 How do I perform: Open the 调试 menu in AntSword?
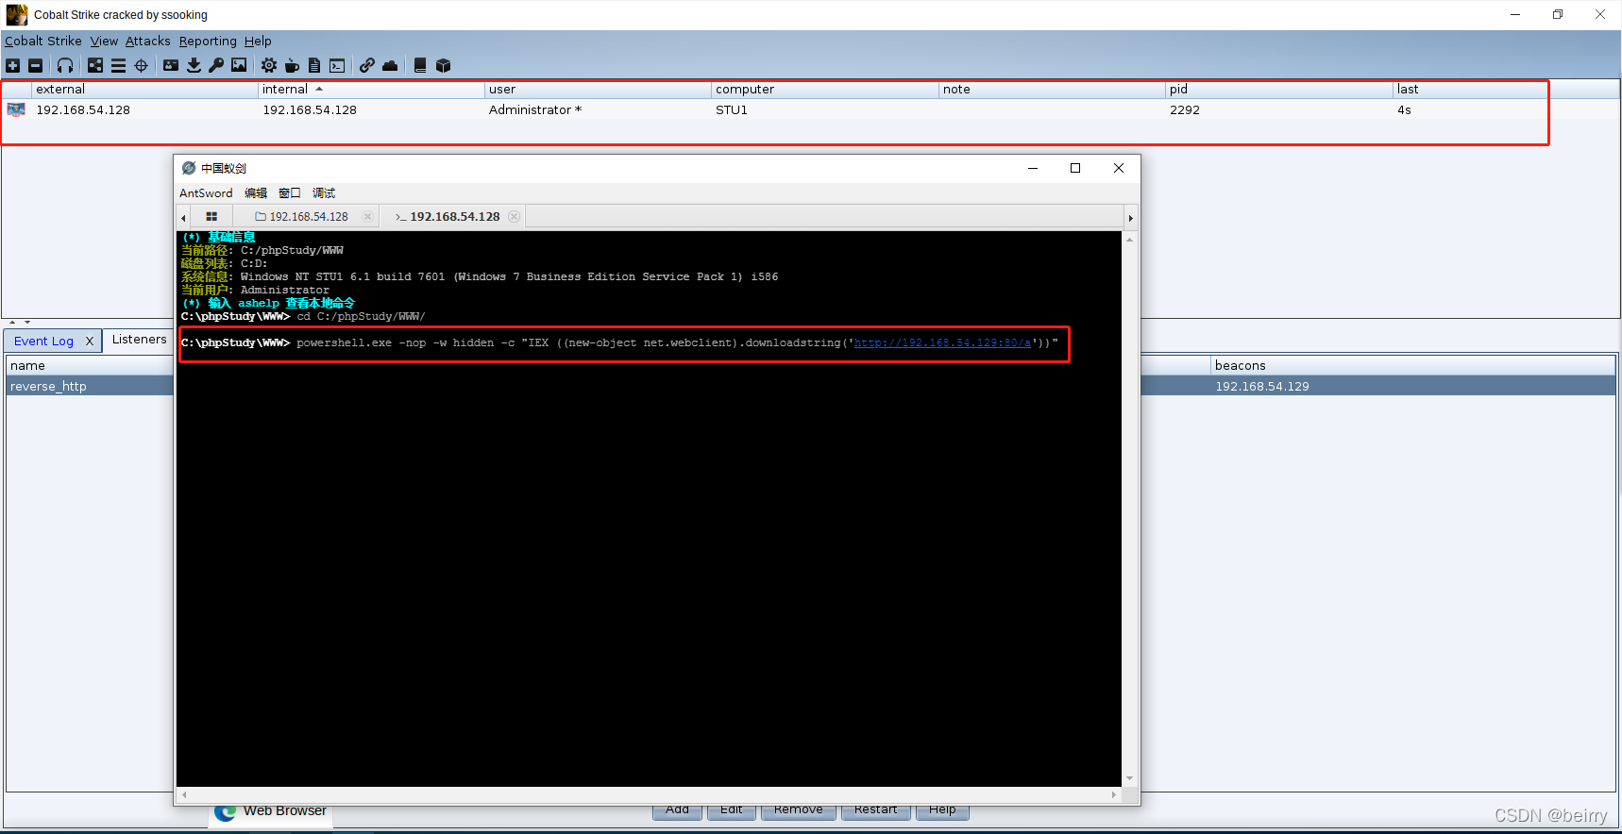[324, 193]
